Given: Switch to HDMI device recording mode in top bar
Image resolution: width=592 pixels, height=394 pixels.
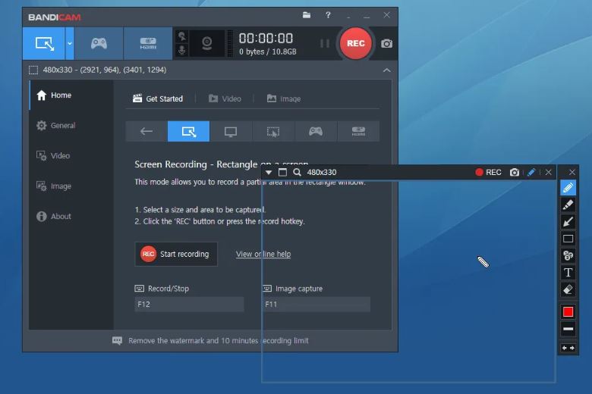Looking at the screenshot, I should tap(148, 43).
